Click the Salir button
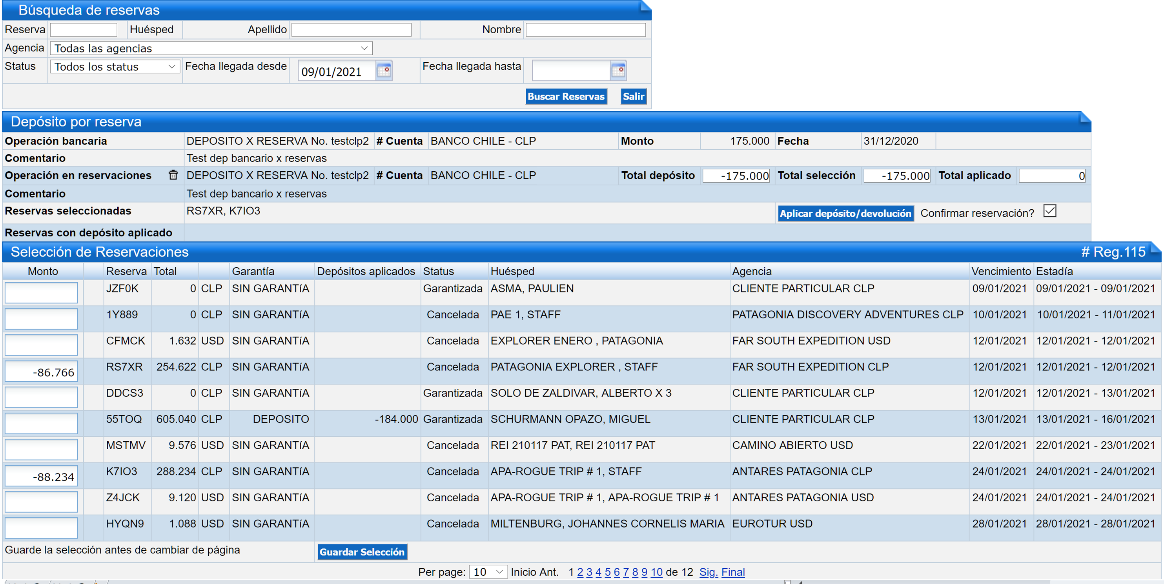The image size is (1164, 584). (x=633, y=96)
